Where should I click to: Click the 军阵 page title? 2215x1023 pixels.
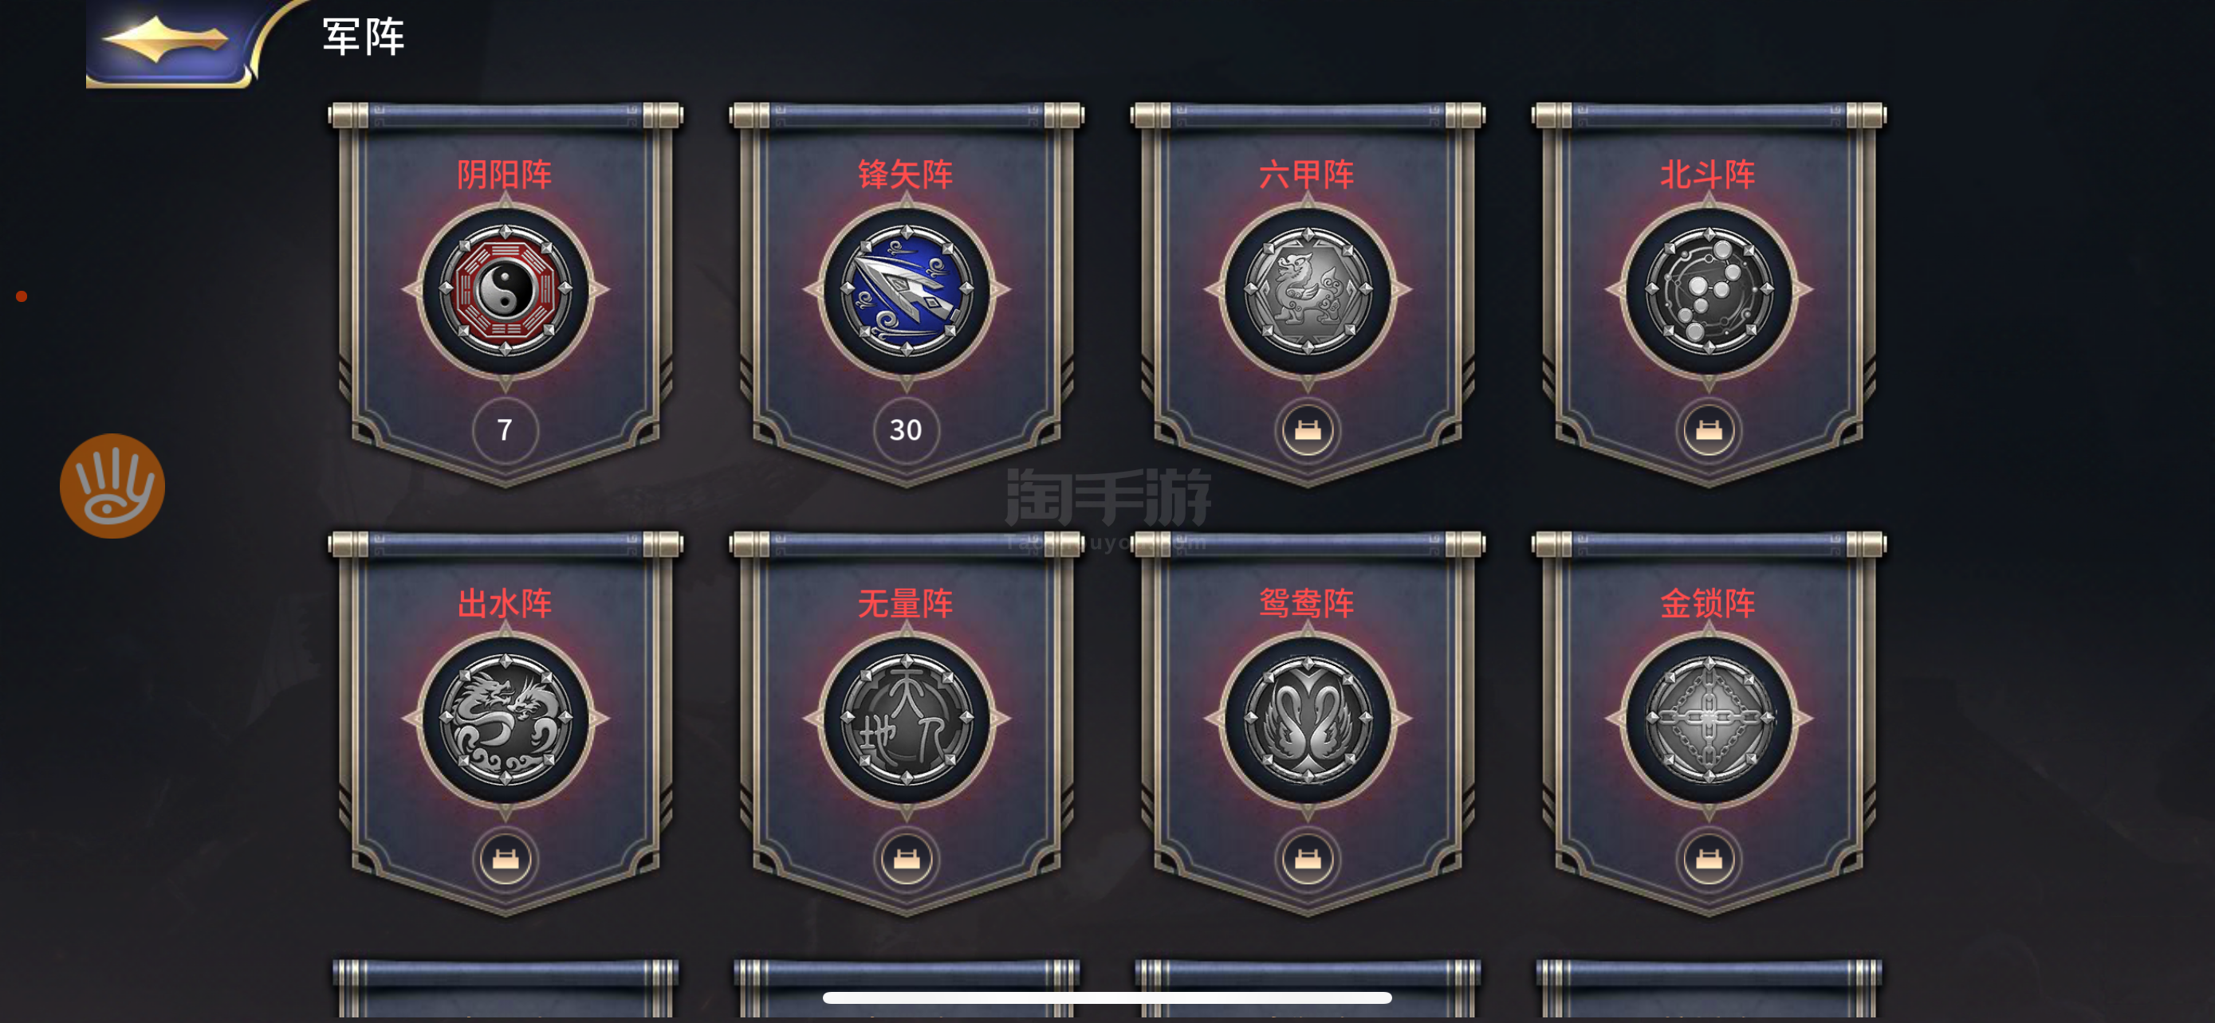[x=363, y=37]
